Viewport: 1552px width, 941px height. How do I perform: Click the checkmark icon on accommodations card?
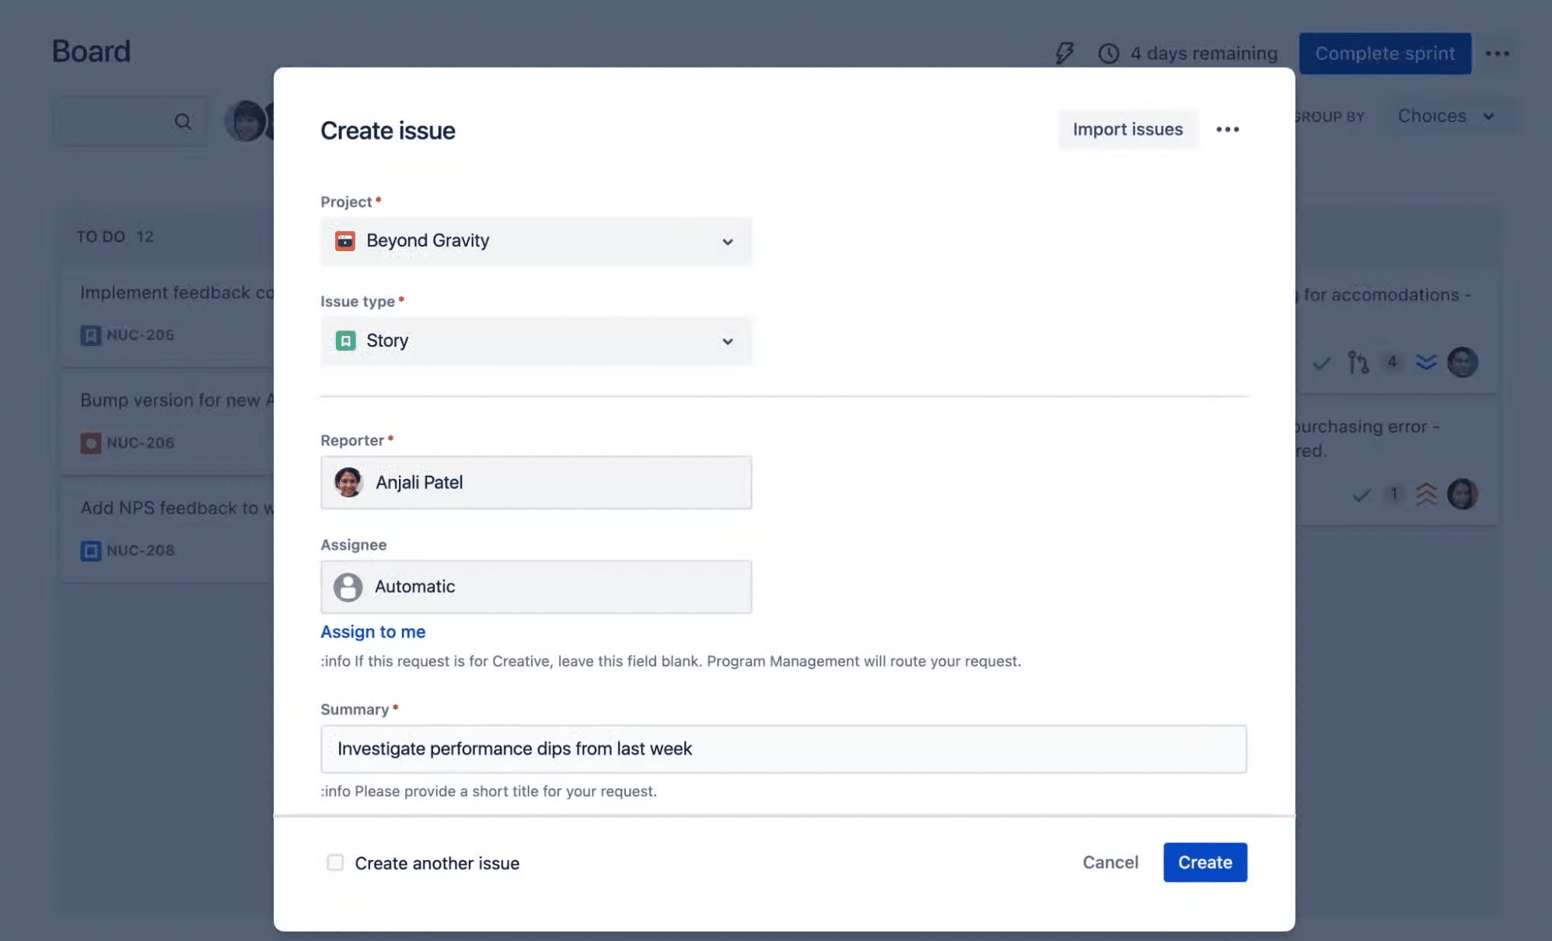pos(1322,363)
